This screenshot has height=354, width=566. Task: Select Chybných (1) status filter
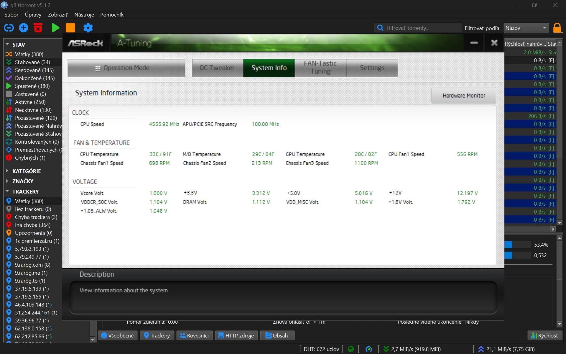pyautogui.click(x=30, y=158)
